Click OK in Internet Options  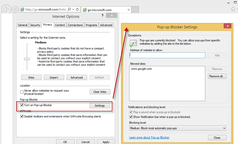[65, 142]
